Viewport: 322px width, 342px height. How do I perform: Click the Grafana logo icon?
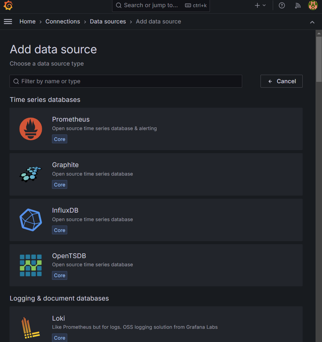tap(8, 5)
